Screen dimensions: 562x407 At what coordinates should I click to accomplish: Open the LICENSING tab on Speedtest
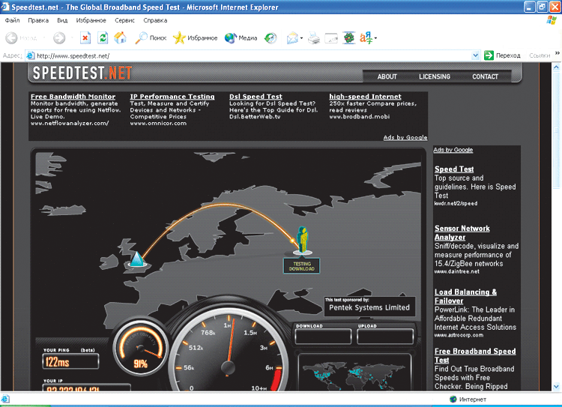(x=435, y=76)
